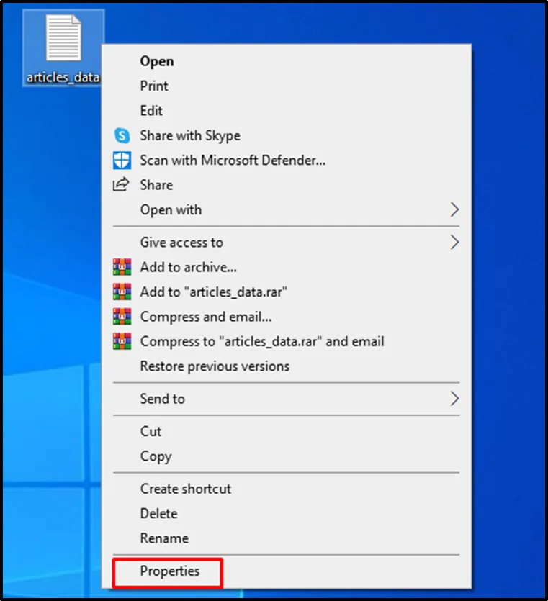Click WinRAR icon beside Add to archive
This screenshot has height=601, width=548.
pyautogui.click(x=122, y=267)
